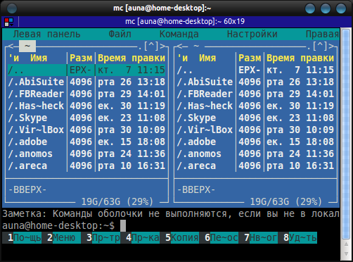Open the Файл menu
353x262 pixels.
click(120, 35)
